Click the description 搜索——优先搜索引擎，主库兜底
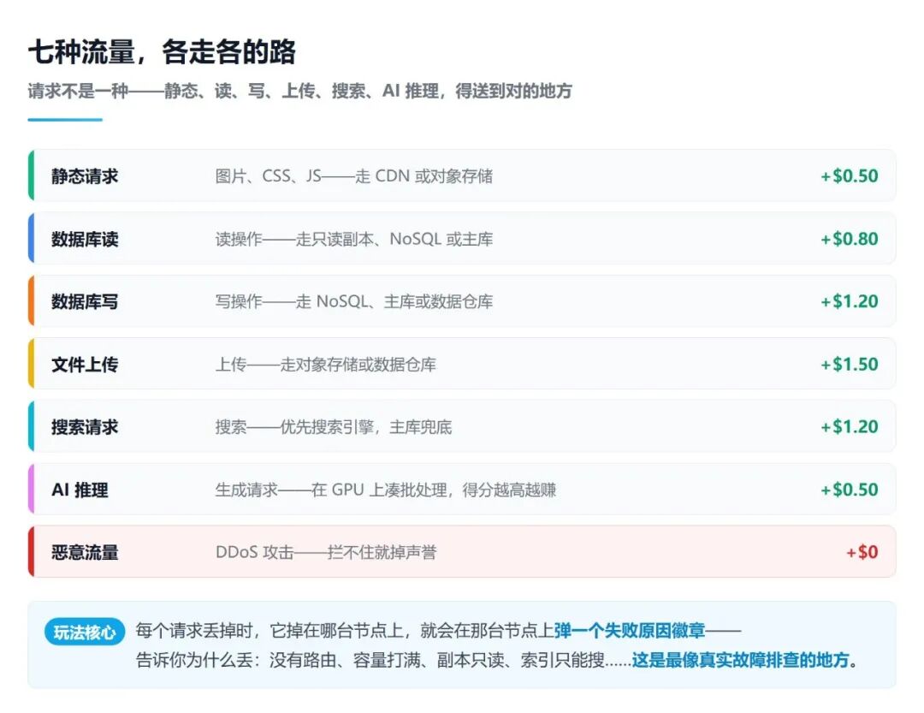 [x=334, y=427]
